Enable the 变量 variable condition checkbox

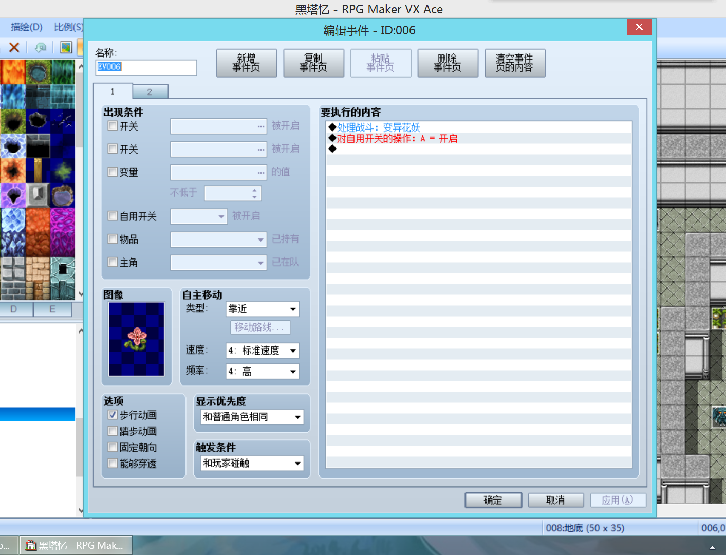click(x=113, y=172)
